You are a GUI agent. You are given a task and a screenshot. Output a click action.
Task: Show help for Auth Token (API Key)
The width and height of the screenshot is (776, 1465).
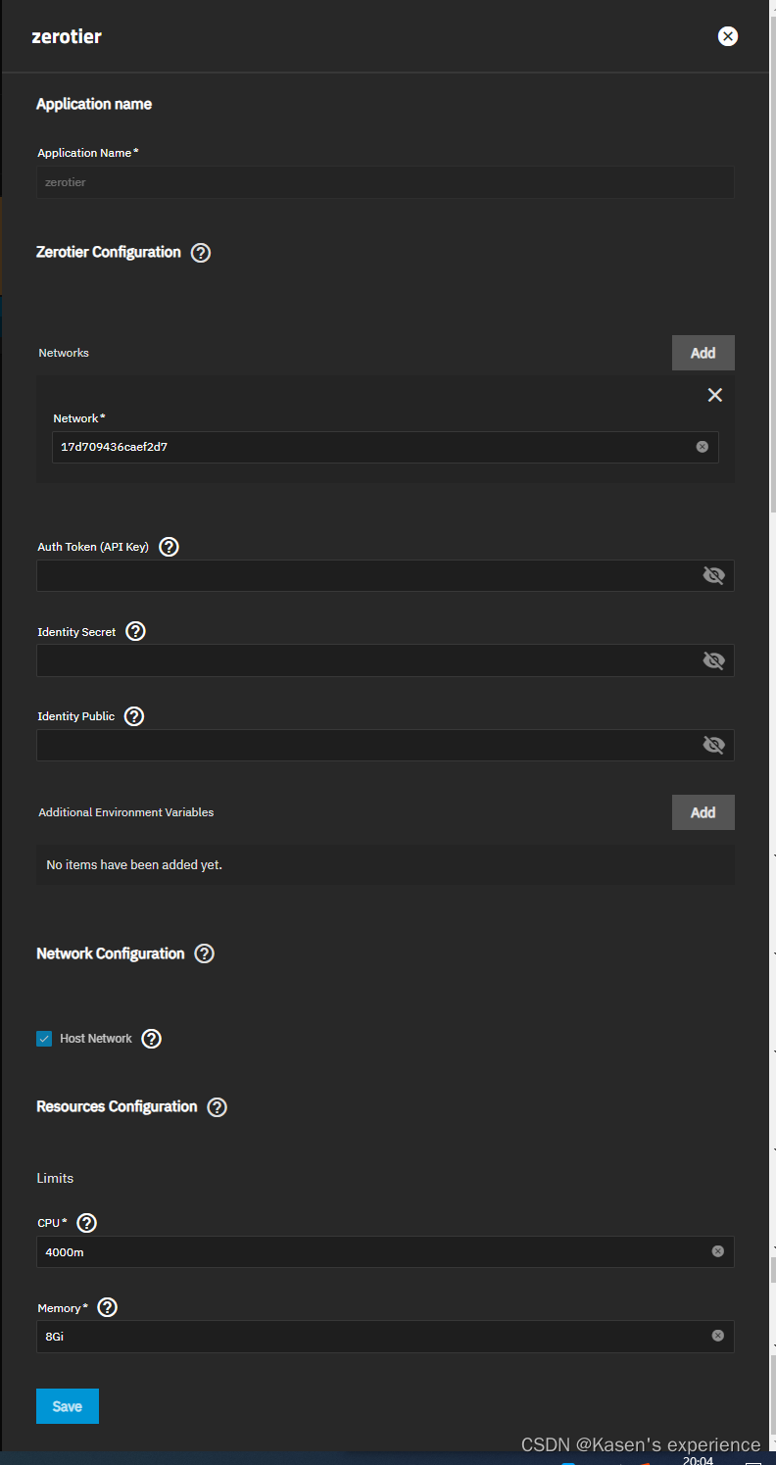pos(169,547)
